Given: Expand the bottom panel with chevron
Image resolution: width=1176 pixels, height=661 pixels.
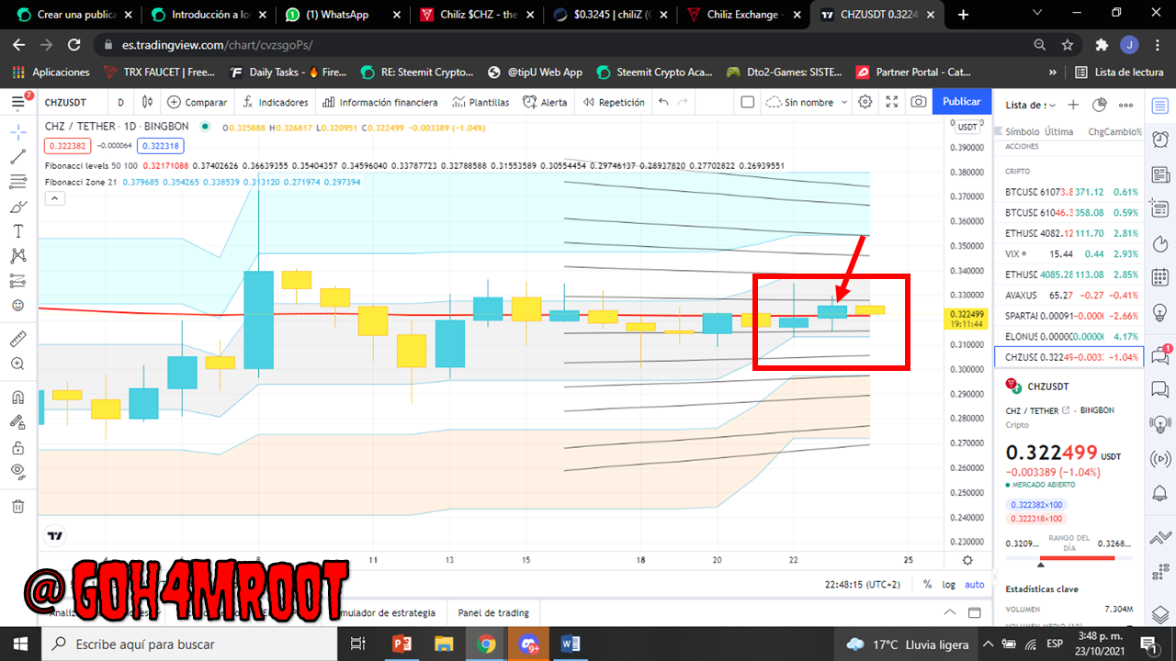Looking at the screenshot, I should (951, 612).
